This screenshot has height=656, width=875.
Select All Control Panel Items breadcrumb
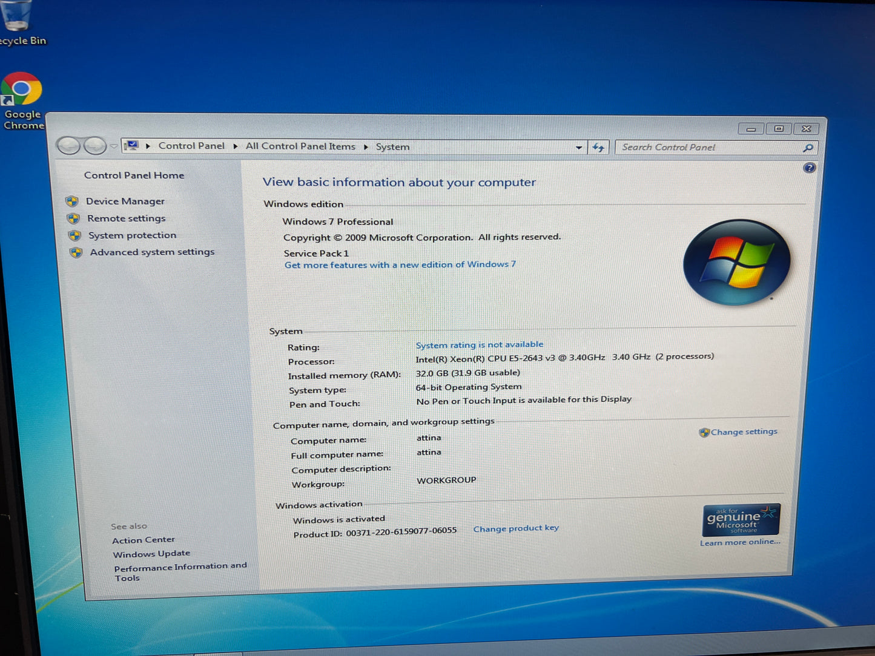pos(300,146)
